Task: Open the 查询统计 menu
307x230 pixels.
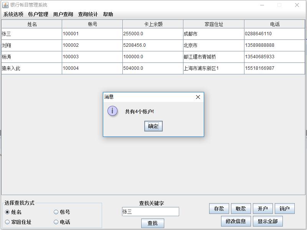Action: 89,14
